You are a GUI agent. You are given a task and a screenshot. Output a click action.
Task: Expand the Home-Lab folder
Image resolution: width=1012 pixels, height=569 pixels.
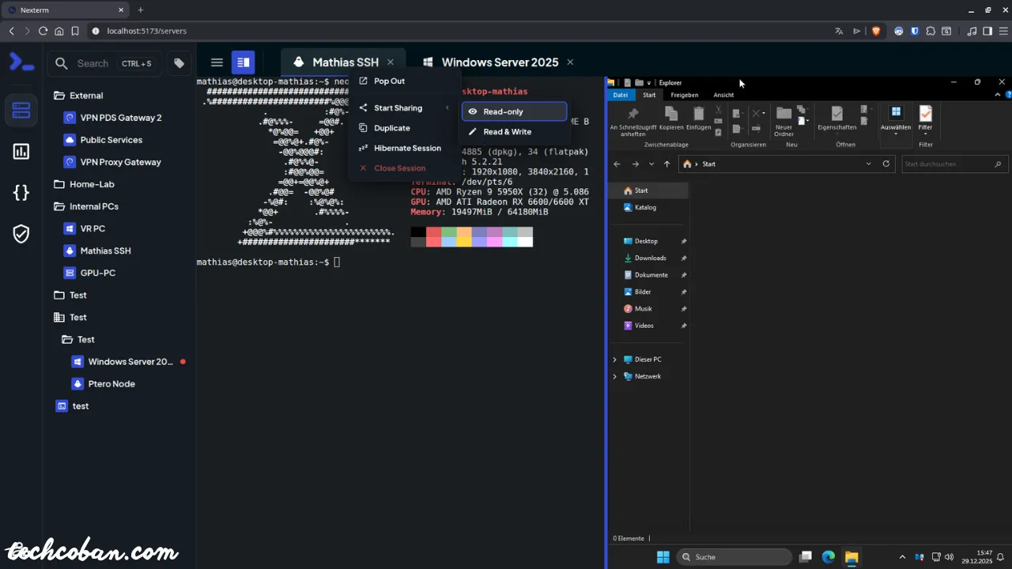(84, 184)
